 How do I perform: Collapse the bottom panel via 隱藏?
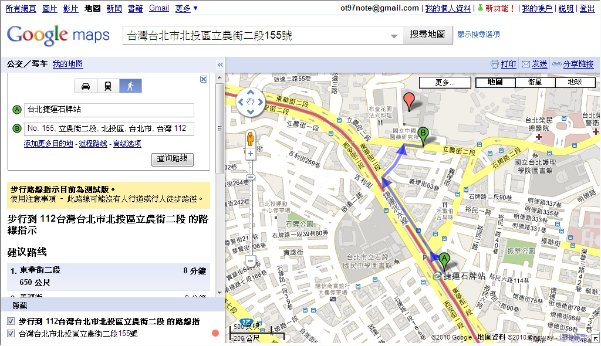coord(20,306)
